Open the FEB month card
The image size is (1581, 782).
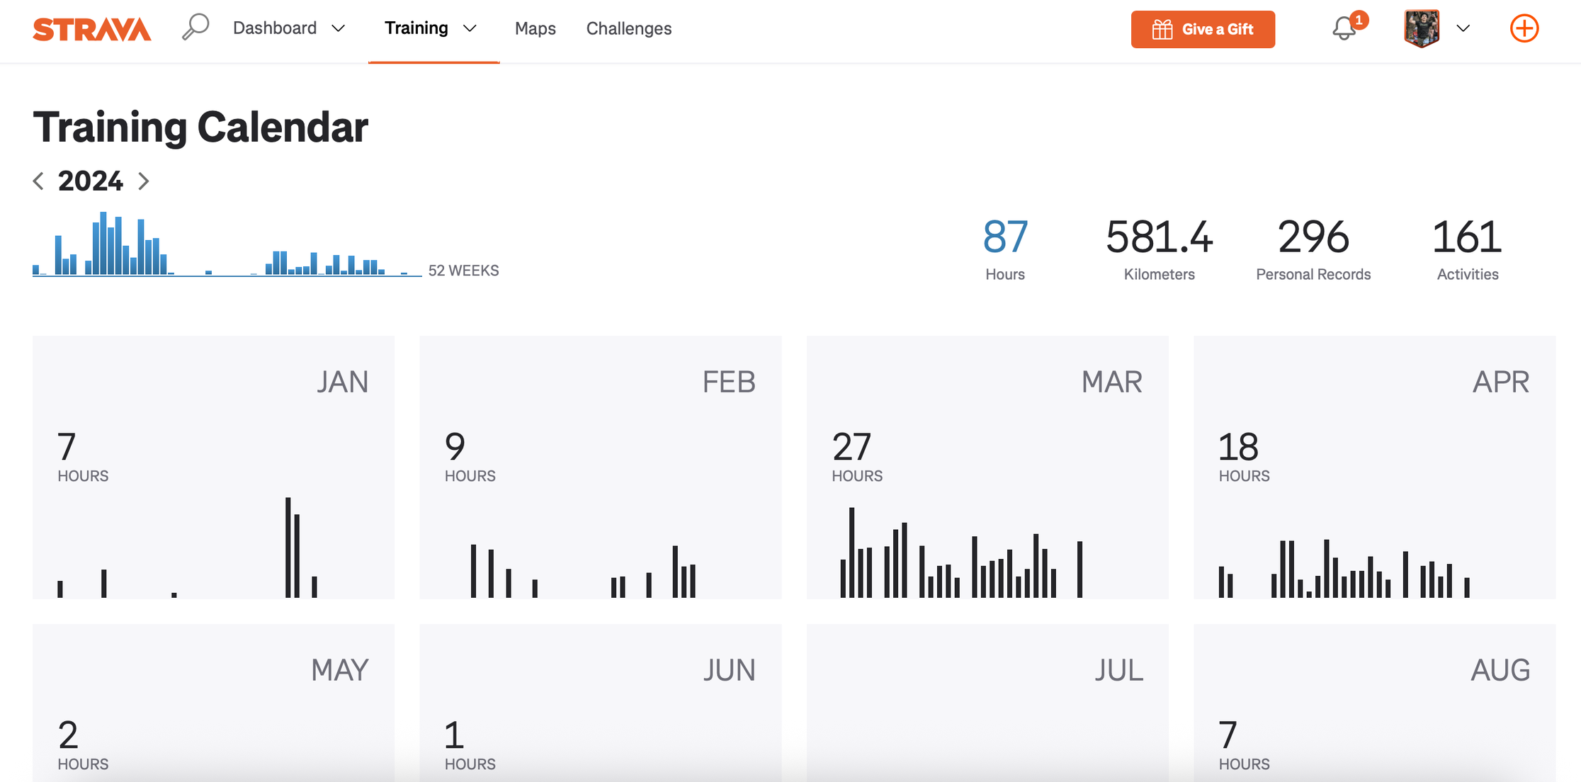601,467
